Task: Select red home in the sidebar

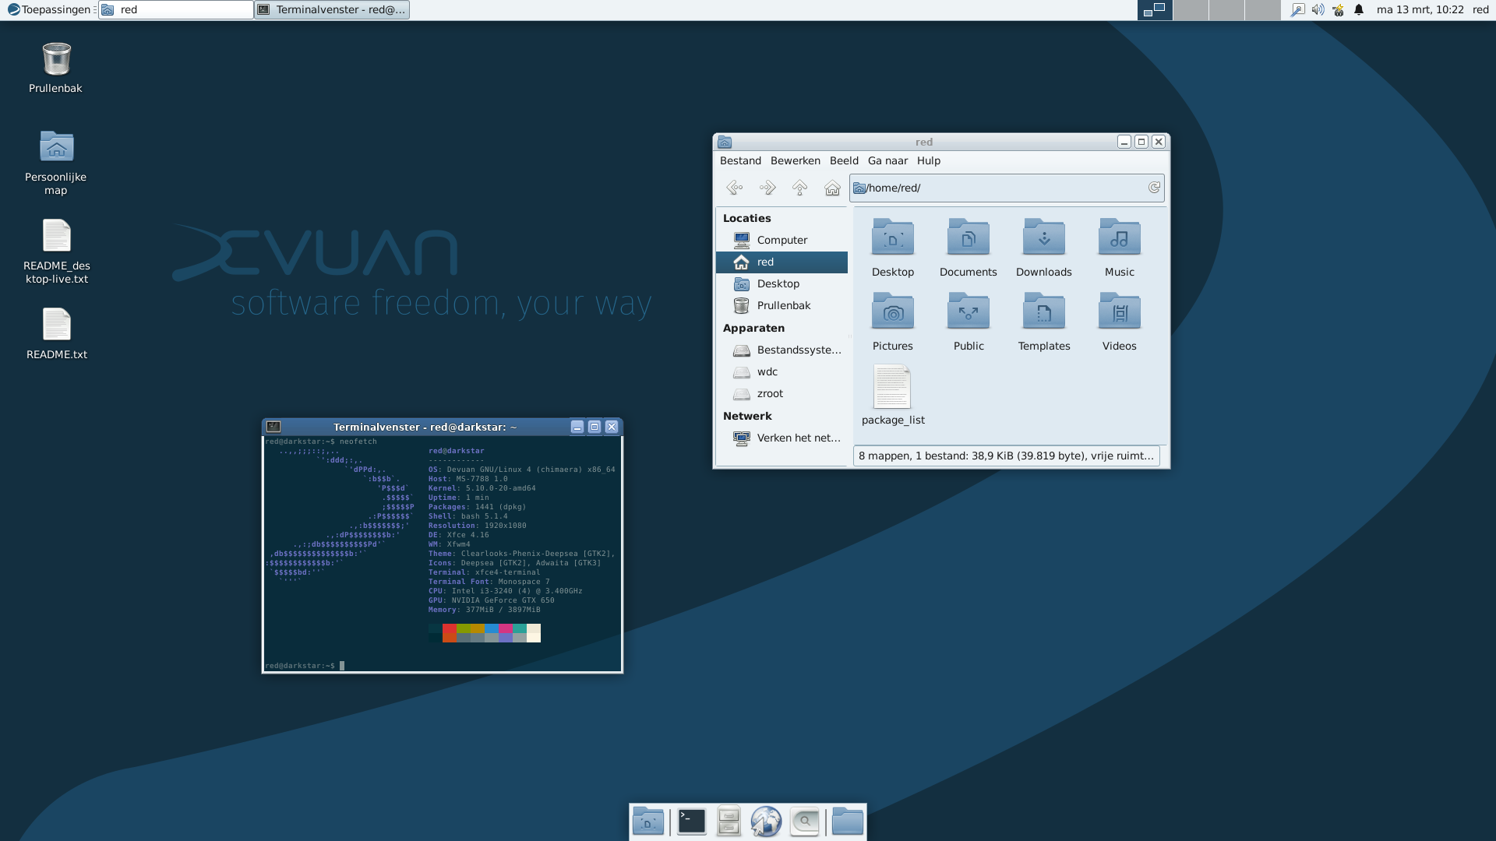Action: [x=782, y=262]
